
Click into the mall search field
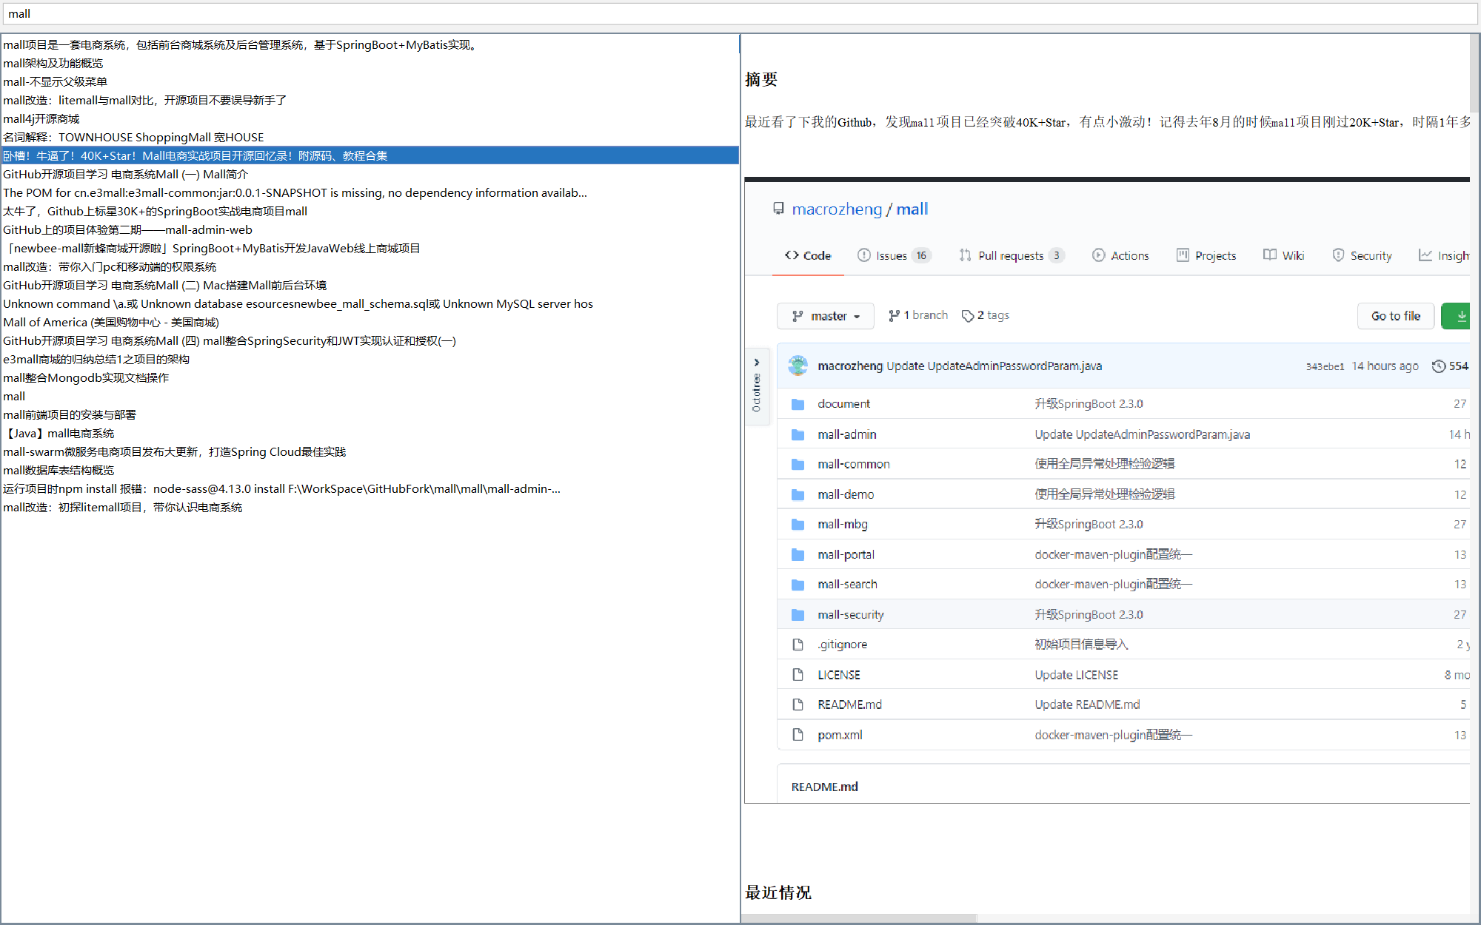click(x=740, y=13)
